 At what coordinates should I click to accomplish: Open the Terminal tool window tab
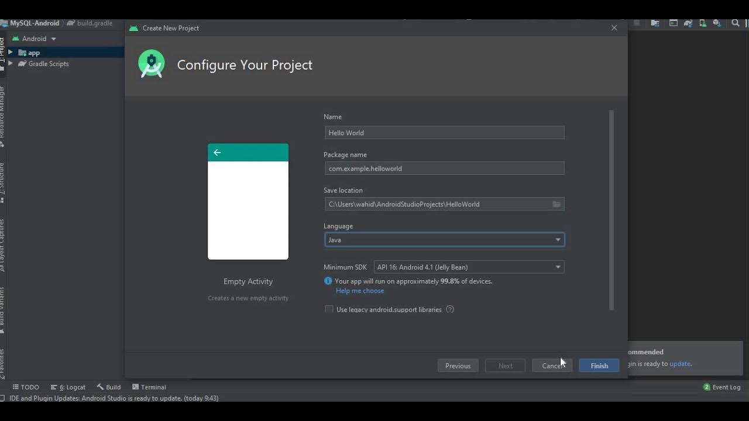click(x=149, y=387)
